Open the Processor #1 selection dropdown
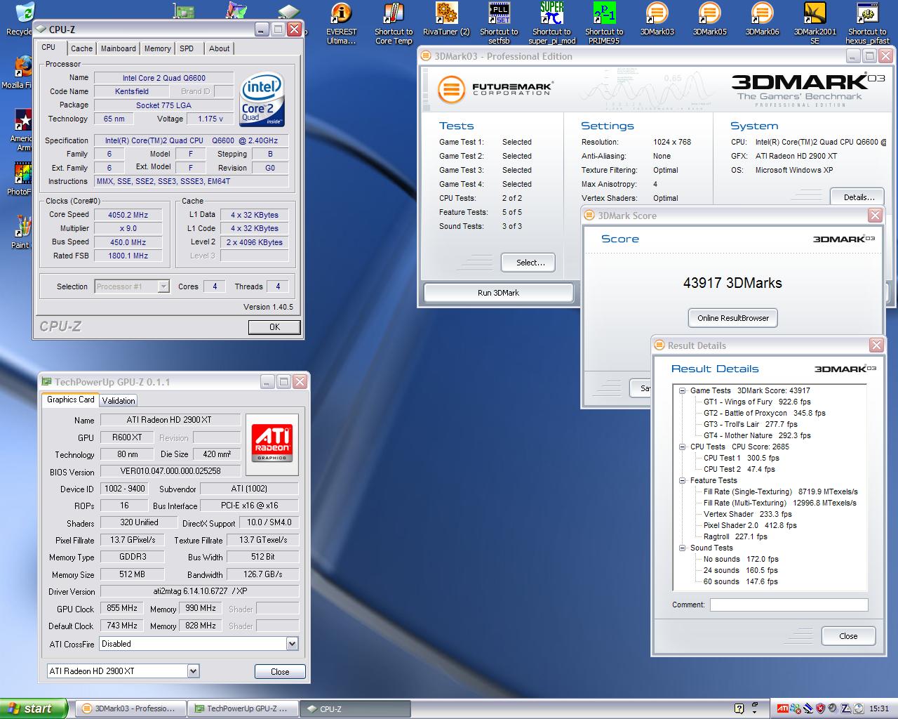Screen dimensions: 898x719 pyautogui.click(x=163, y=286)
